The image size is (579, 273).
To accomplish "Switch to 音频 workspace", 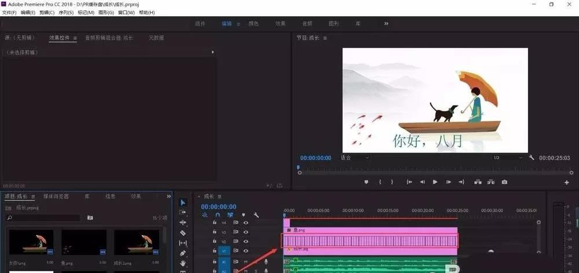I will tap(307, 24).
